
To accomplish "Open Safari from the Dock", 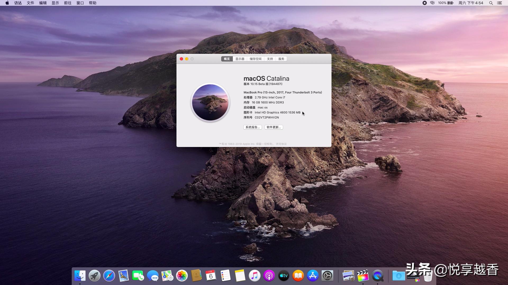I will coord(109,275).
